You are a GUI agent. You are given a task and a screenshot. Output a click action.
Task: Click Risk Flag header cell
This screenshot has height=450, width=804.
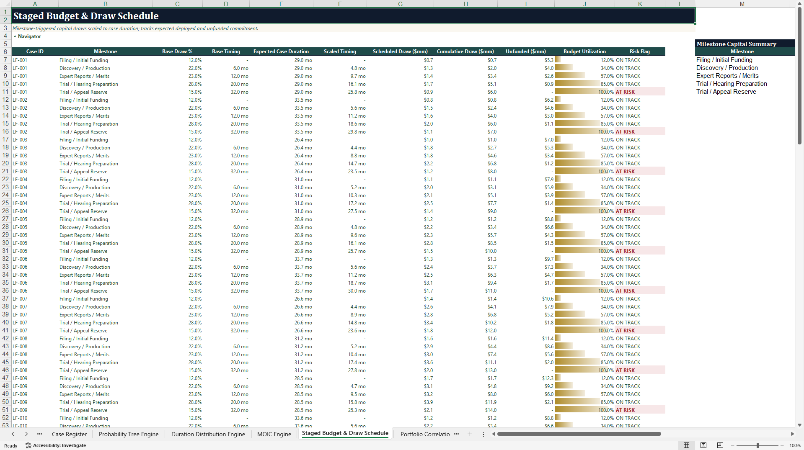tap(640, 51)
